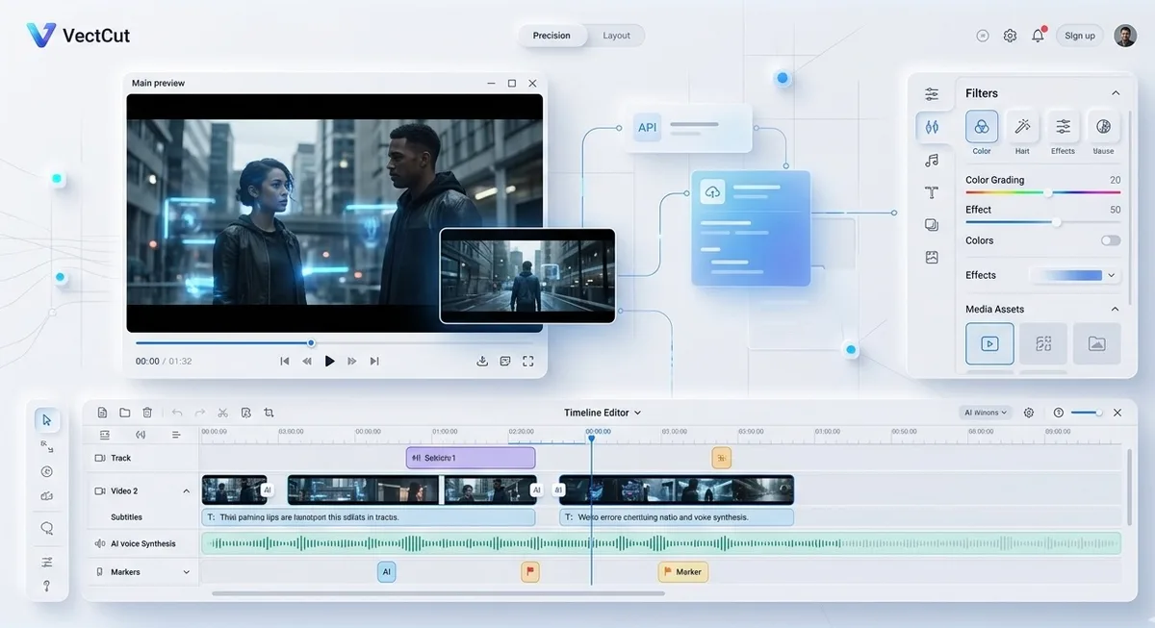
Task: Select image folder media assets tab
Action: pyautogui.click(x=1097, y=343)
